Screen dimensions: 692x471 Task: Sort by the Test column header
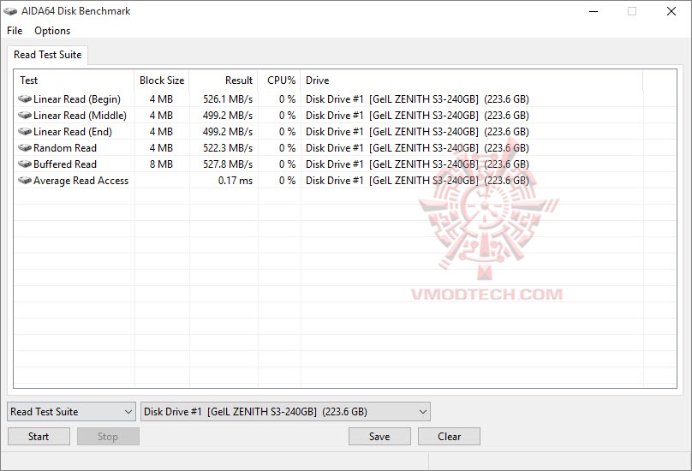pyautogui.click(x=75, y=80)
